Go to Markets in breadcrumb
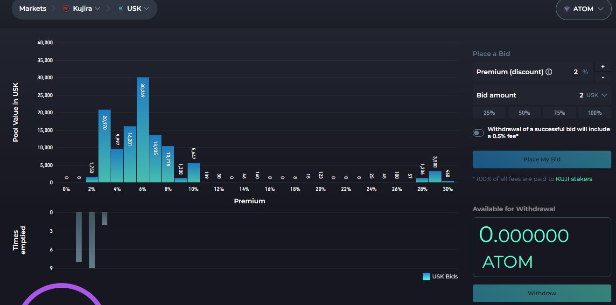Viewport: 616px width, 305px height. point(33,8)
